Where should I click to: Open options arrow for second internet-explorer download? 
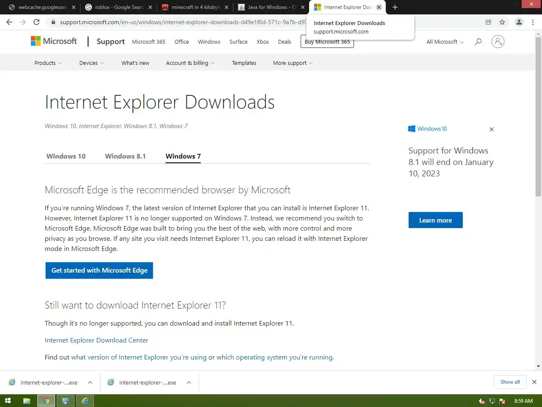[x=189, y=382]
